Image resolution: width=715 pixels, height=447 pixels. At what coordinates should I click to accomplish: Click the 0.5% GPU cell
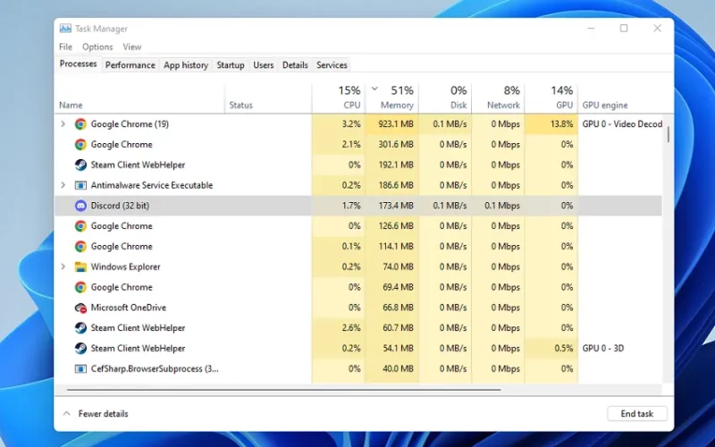click(x=551, y=349)
